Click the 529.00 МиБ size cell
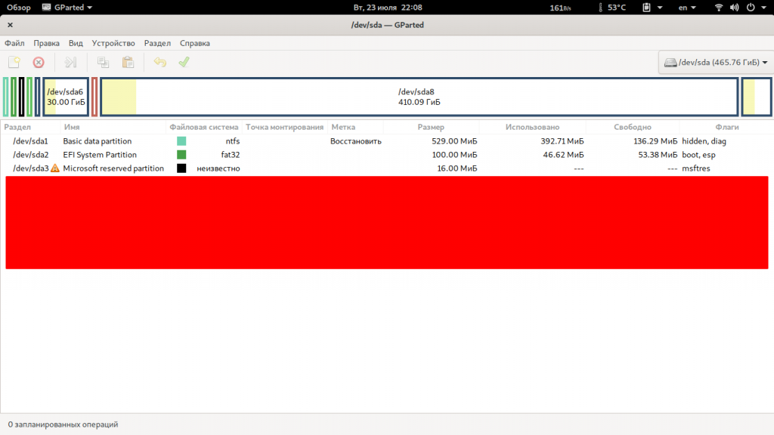Viewport: 774px width, 435px height. (454, 141)
